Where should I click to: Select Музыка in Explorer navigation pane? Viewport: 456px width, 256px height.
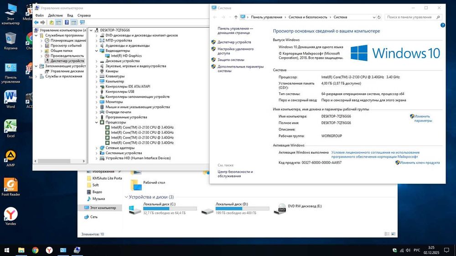[98, 199]
